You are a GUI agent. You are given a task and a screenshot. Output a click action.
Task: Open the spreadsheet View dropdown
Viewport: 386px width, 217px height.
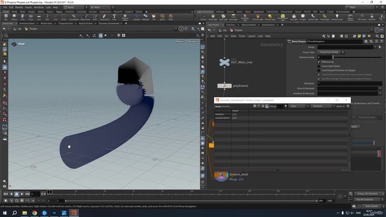click(299, 106)
